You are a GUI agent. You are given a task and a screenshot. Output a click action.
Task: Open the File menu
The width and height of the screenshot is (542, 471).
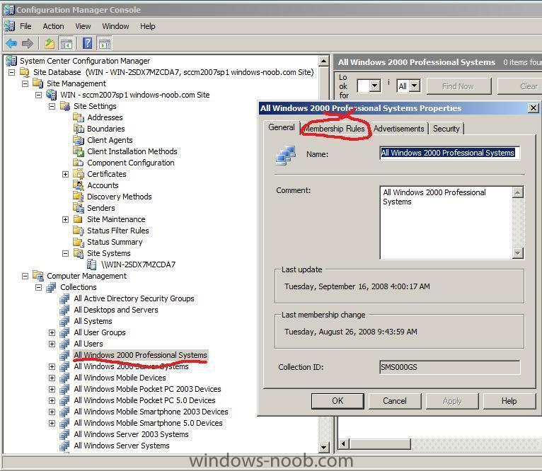(x=25, y=26)
